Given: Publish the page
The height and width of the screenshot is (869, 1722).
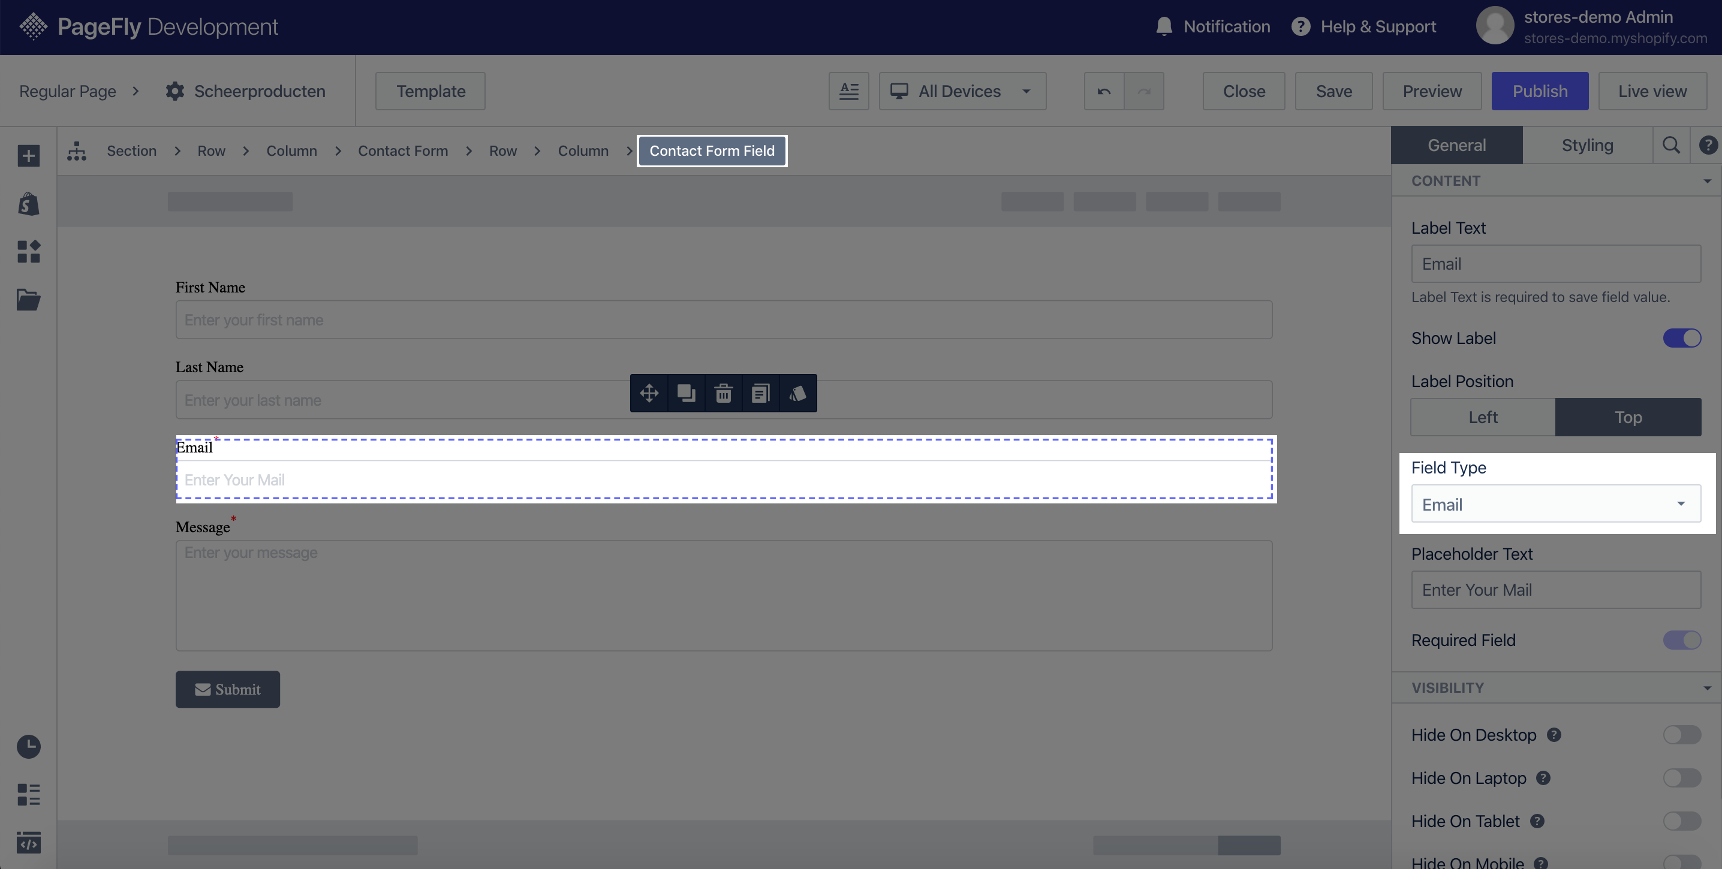Looking at the screenshot, I should [1540, 91].
